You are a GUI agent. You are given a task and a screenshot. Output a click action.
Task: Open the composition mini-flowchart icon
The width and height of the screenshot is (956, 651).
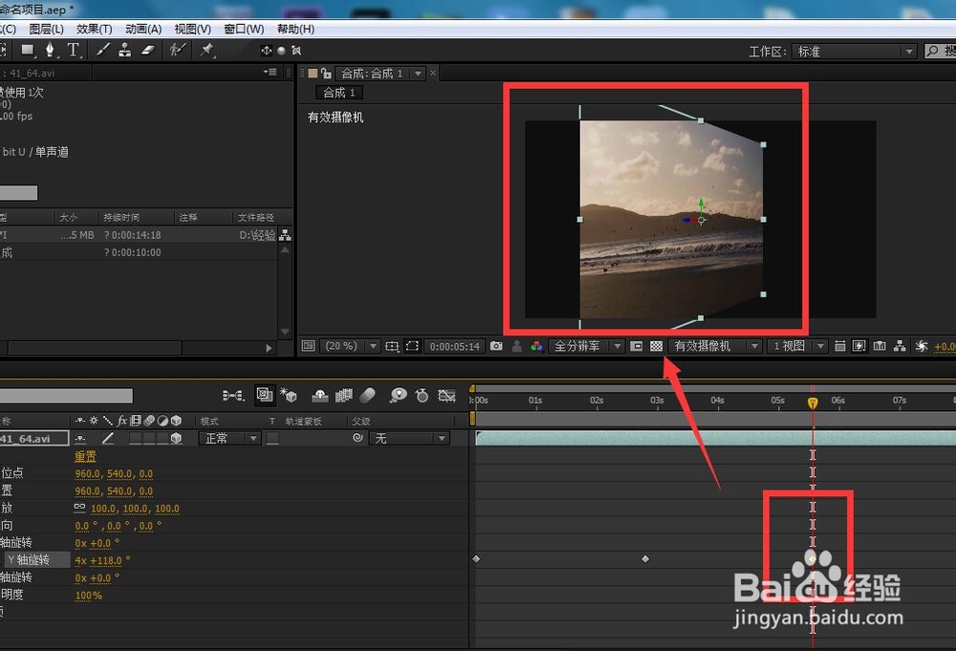(x=233, y=396)
